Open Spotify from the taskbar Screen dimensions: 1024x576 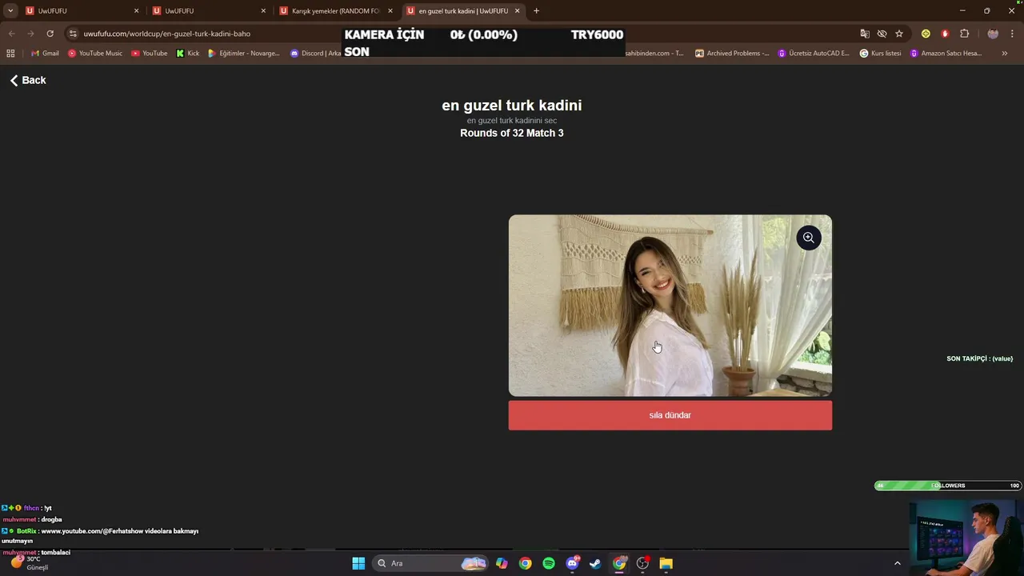[549, 563]
